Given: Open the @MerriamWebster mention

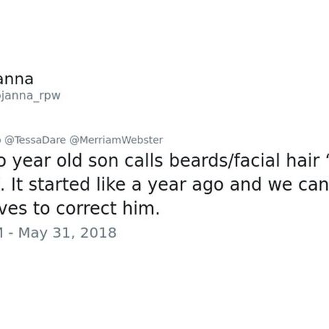Looking at the screenshot, I should pyautogui.click(x=116, y=140).
